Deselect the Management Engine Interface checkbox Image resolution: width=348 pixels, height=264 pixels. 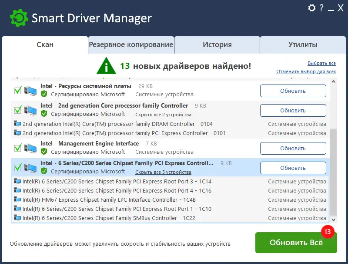pyautogui.click(x=18, y=148)
